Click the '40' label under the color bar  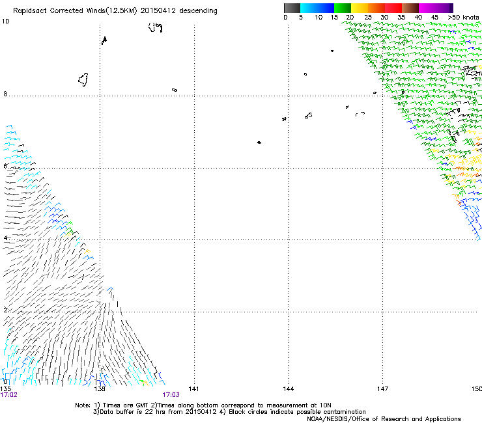click(418, 18)
